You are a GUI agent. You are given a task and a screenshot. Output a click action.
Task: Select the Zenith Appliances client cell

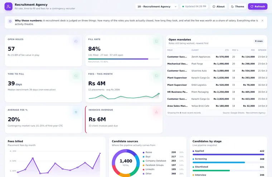click(x=201, y=57)
